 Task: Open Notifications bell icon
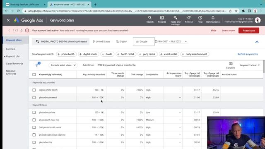(213, 19)
